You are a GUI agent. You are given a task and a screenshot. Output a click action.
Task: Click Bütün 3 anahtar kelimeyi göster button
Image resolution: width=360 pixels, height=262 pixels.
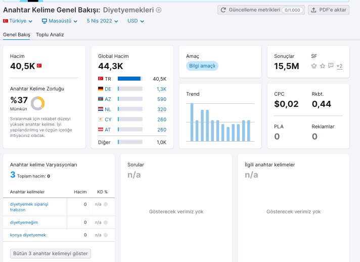[x=51, y=253]
